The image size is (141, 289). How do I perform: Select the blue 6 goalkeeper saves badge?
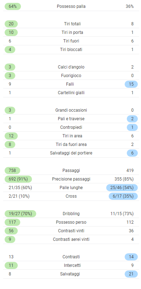tap(132, 153)
